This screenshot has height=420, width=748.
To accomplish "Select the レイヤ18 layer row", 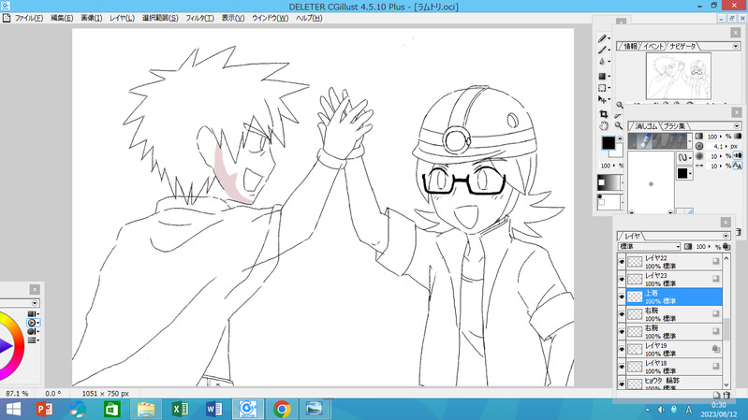I will point(674,367).
